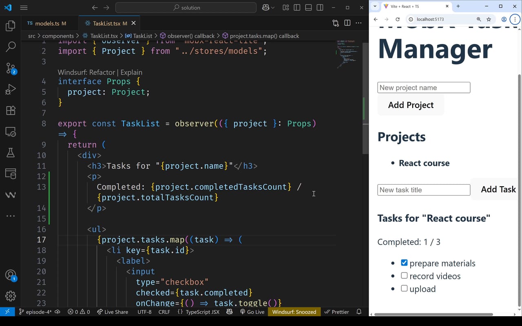Close the TaskList.tsx tab
Screen dimensions: 522x326
coord(134,23)
